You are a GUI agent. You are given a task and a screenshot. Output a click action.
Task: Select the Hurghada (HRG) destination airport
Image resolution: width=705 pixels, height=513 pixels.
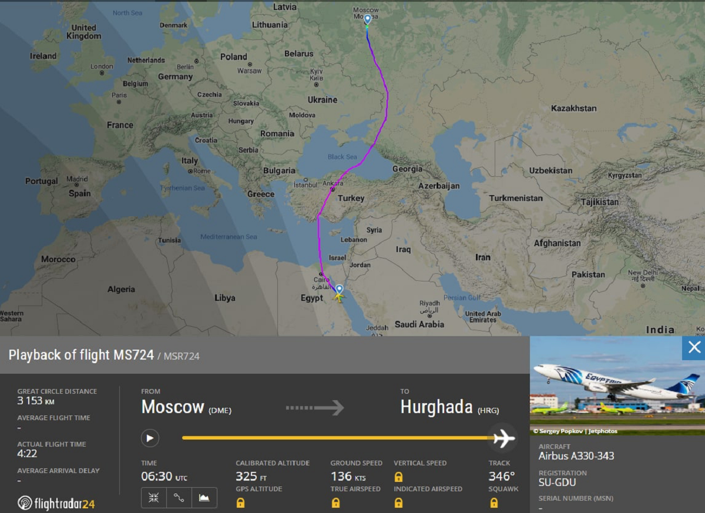[x=449, y=407]
